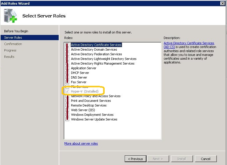Click the Previous button

click(x=135, y=159)
